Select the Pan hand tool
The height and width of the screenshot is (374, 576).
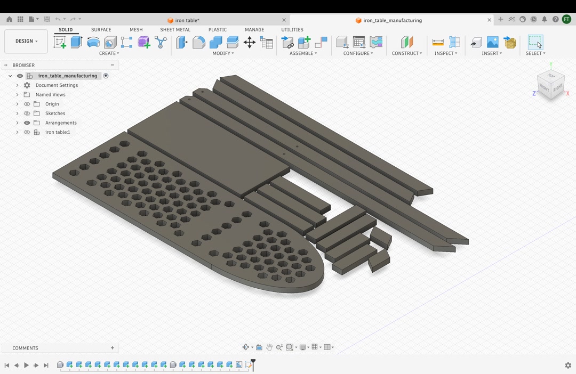[269, 347]
